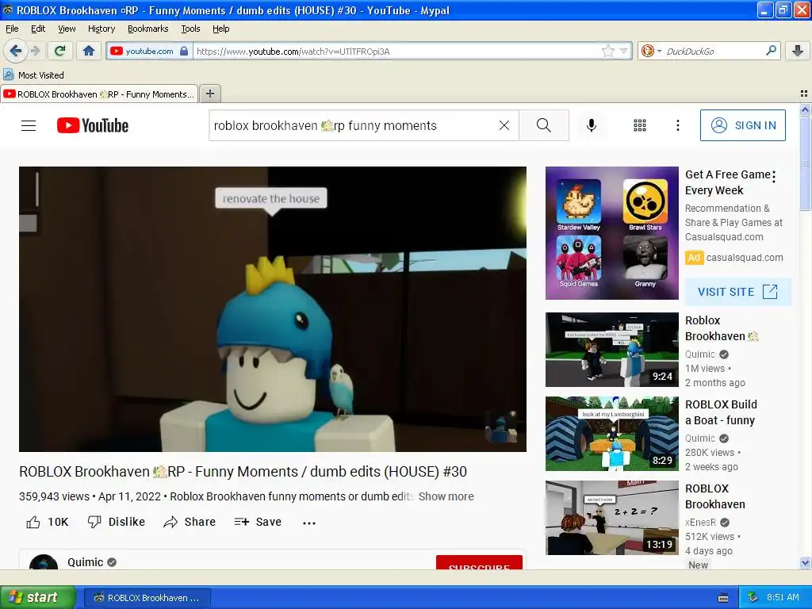Select the ROBLOX Brookhaven taskbar button

147,598
